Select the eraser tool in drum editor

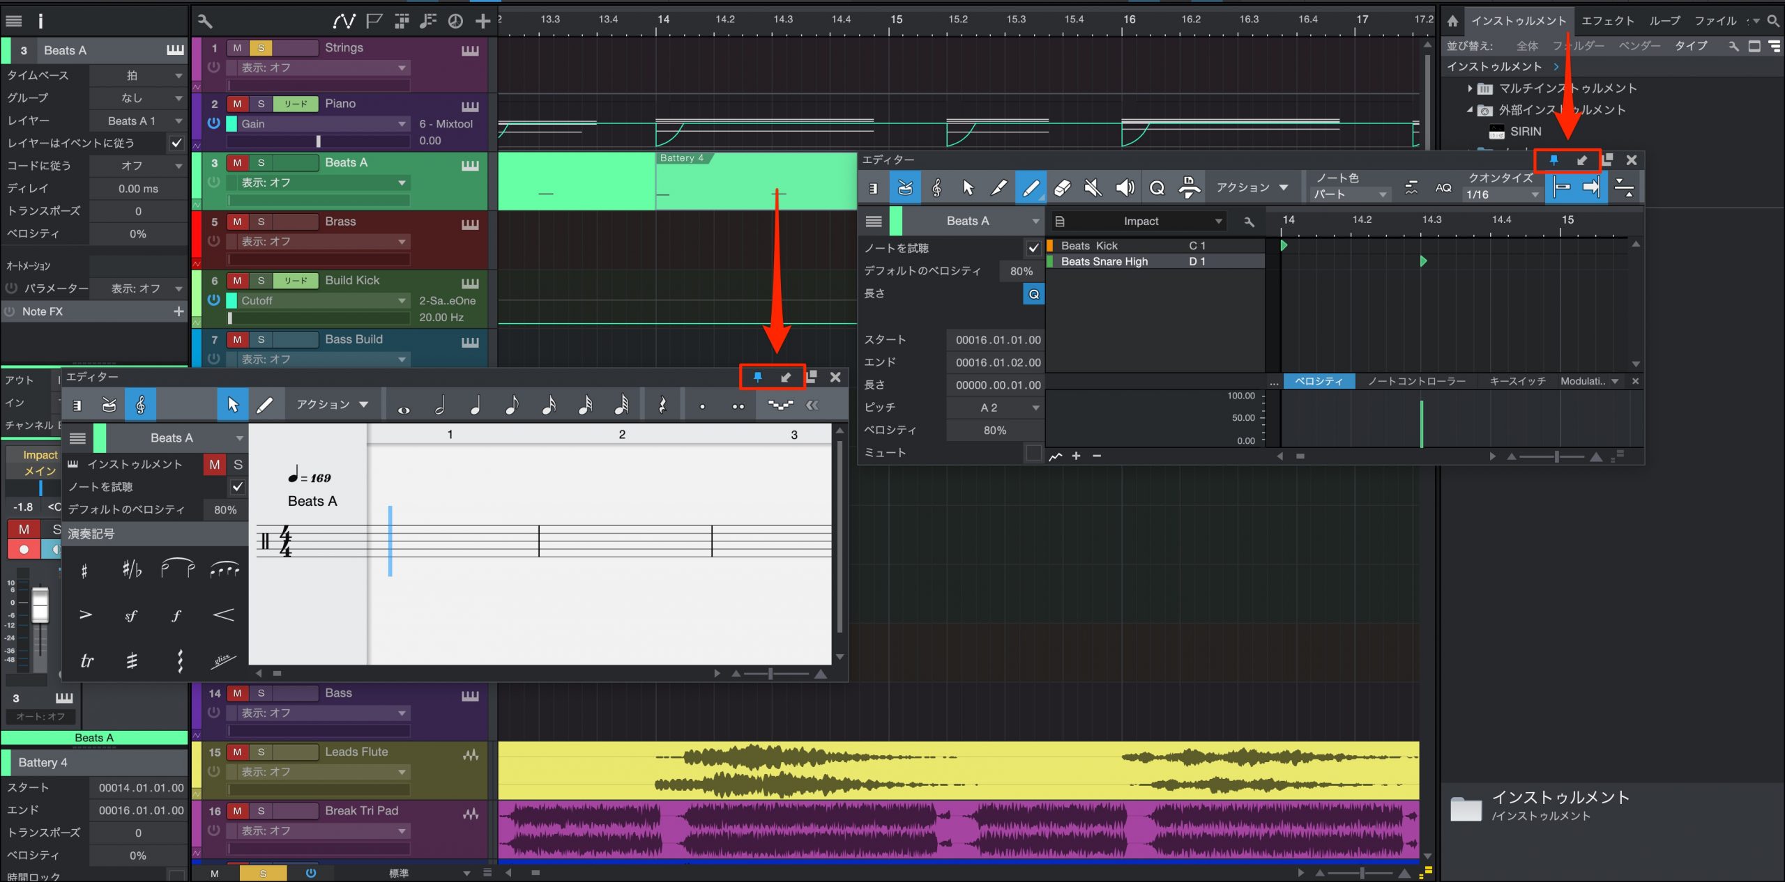tap(1062, 187)
